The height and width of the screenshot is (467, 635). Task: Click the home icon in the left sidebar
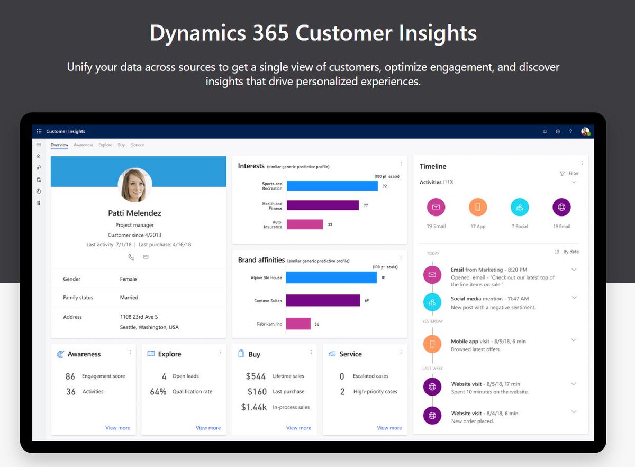[x=38, y=156]
